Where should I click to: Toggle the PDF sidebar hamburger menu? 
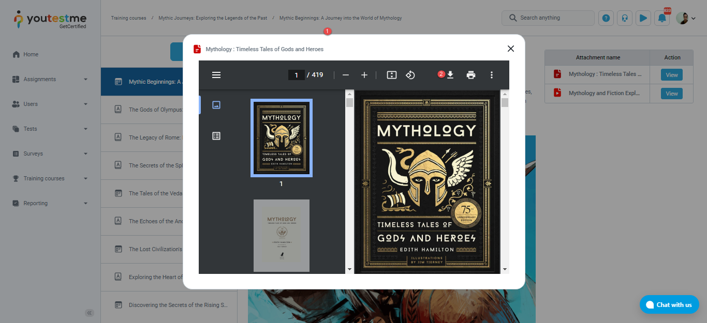(x=216, y=75)
